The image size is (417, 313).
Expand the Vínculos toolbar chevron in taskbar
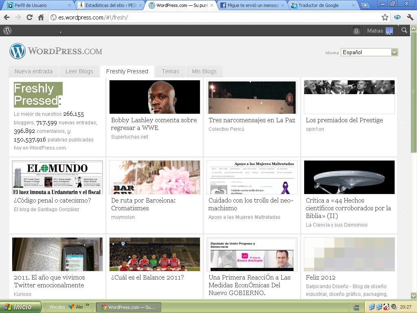pos(88,306)
